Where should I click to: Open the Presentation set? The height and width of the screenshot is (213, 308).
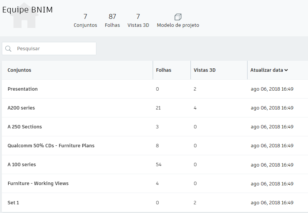23,89
